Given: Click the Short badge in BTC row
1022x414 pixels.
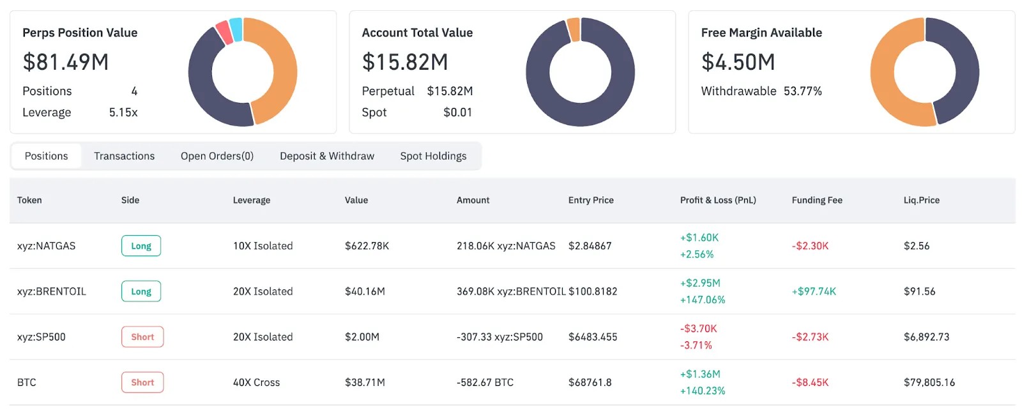Looking at the screenshot, I should pos(142,383).
